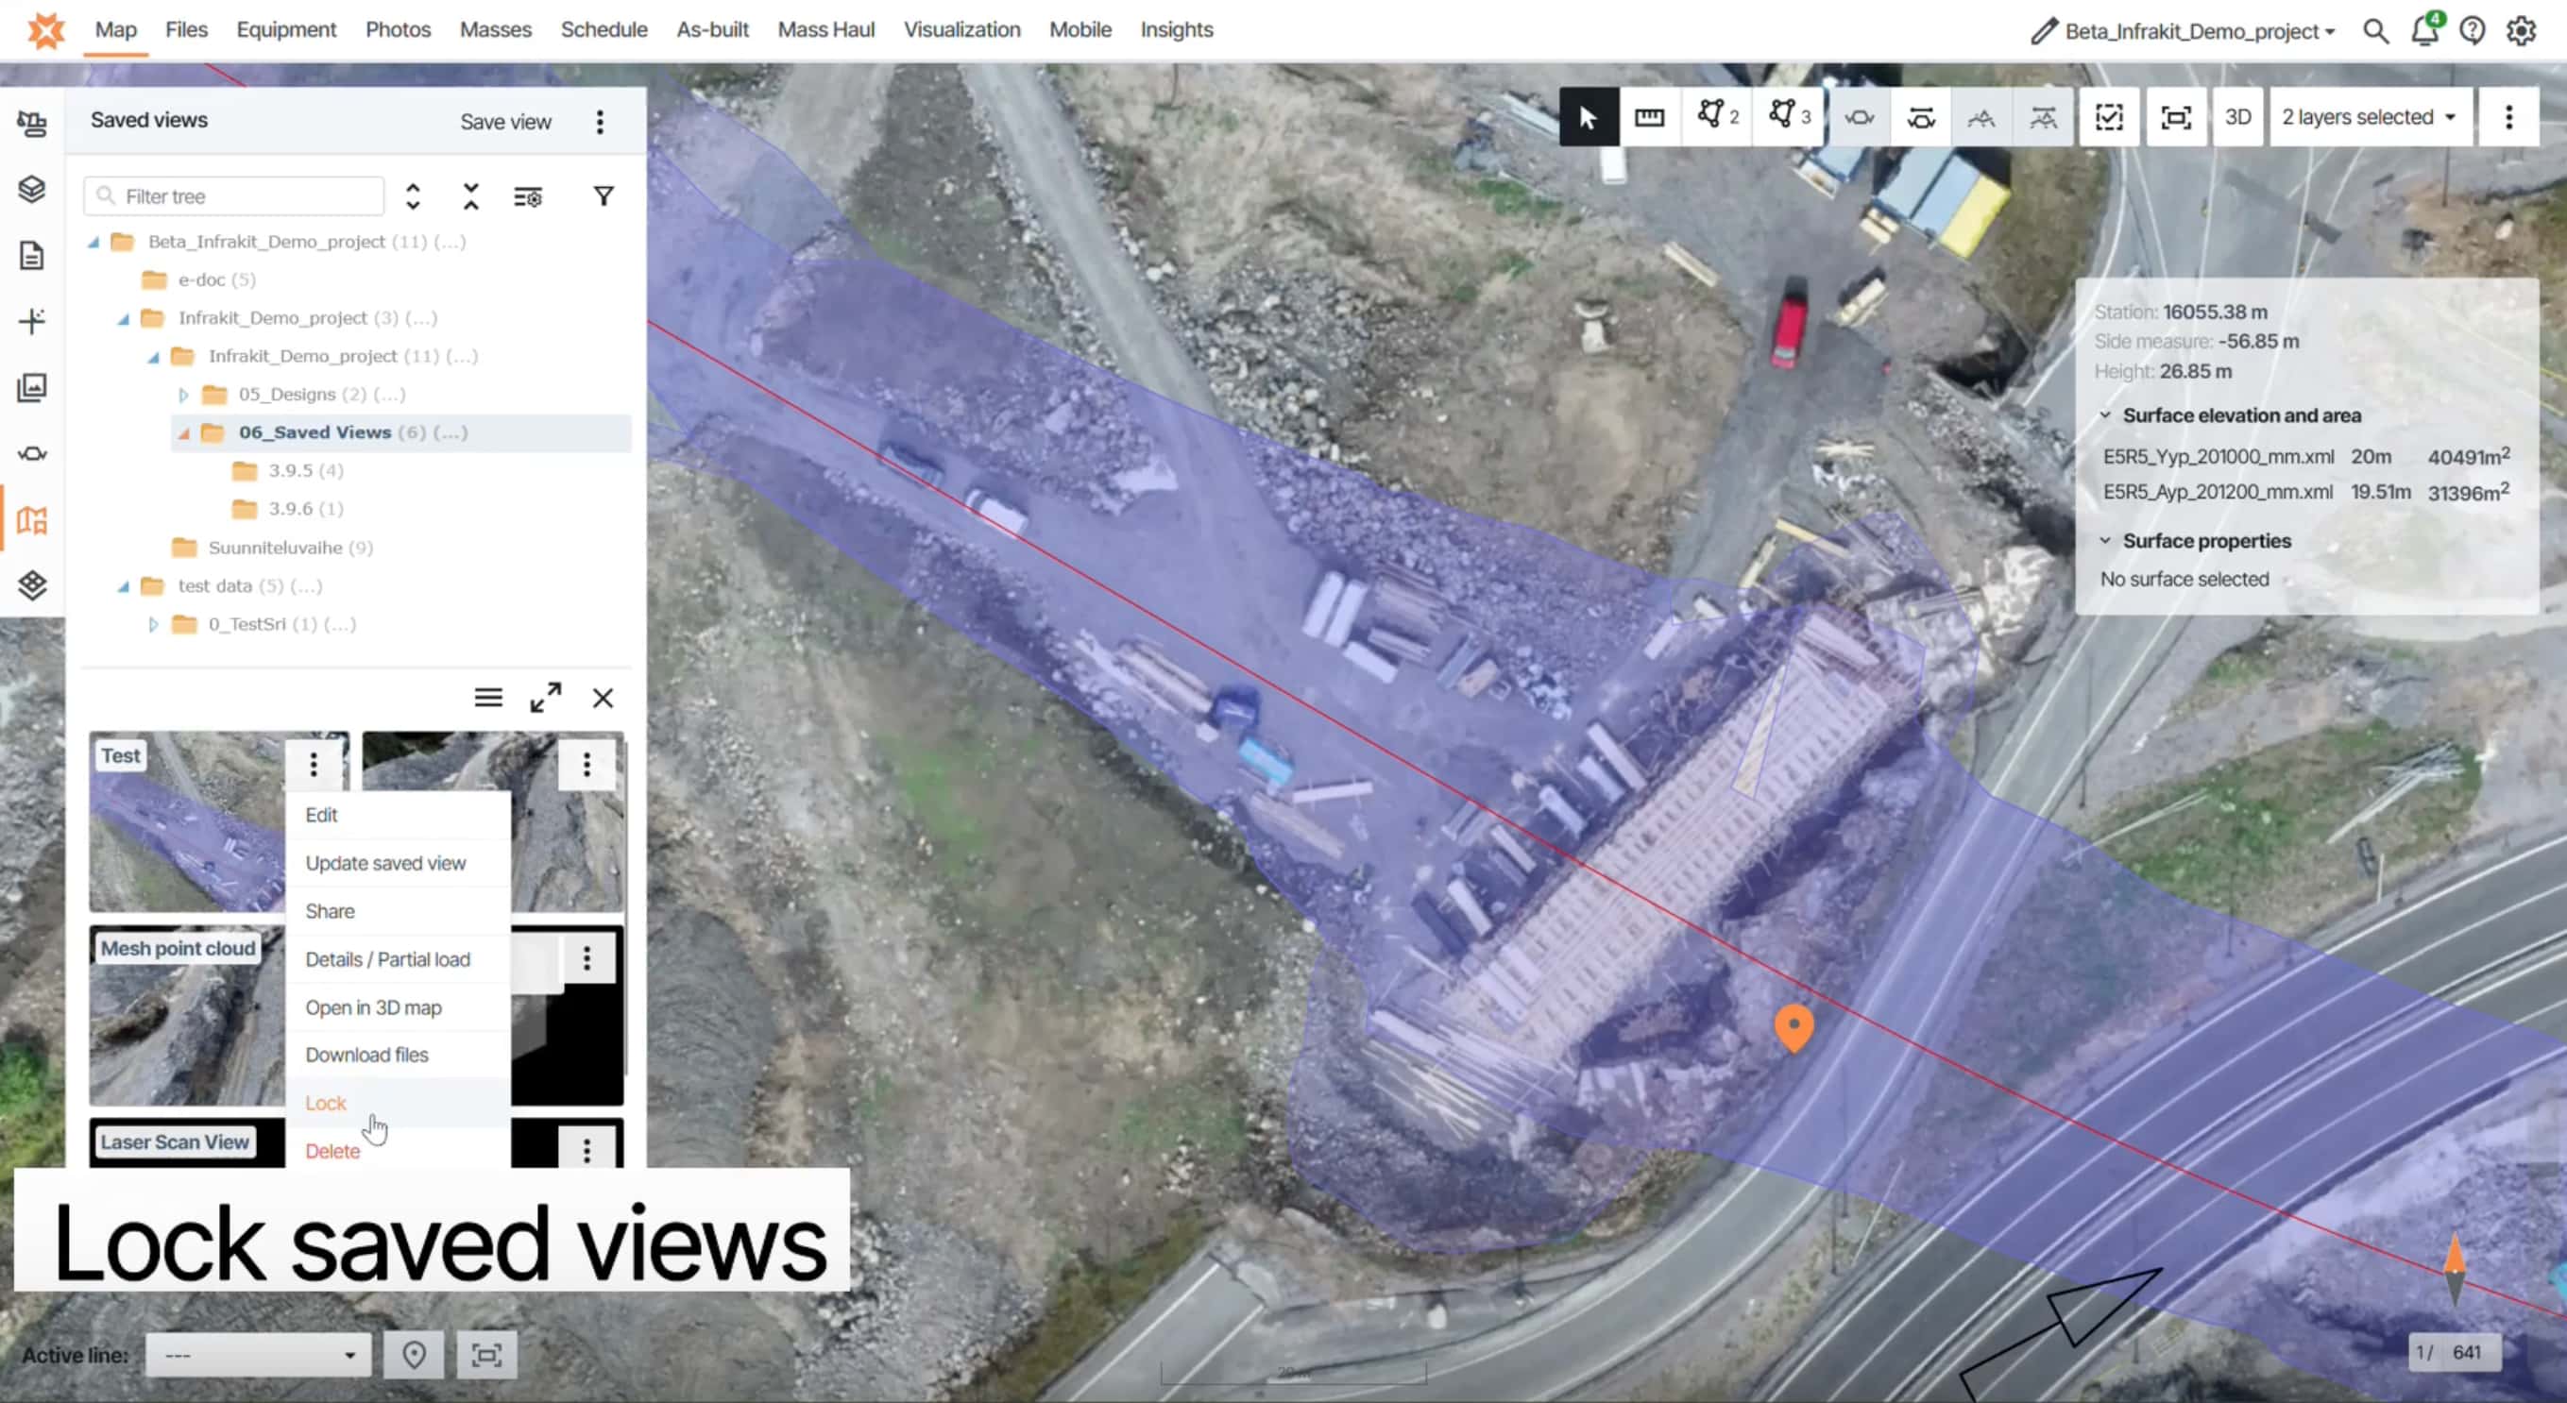Open the documents sidebar icon
This screenshot has width=2567, height=1403.
[32, 255]
